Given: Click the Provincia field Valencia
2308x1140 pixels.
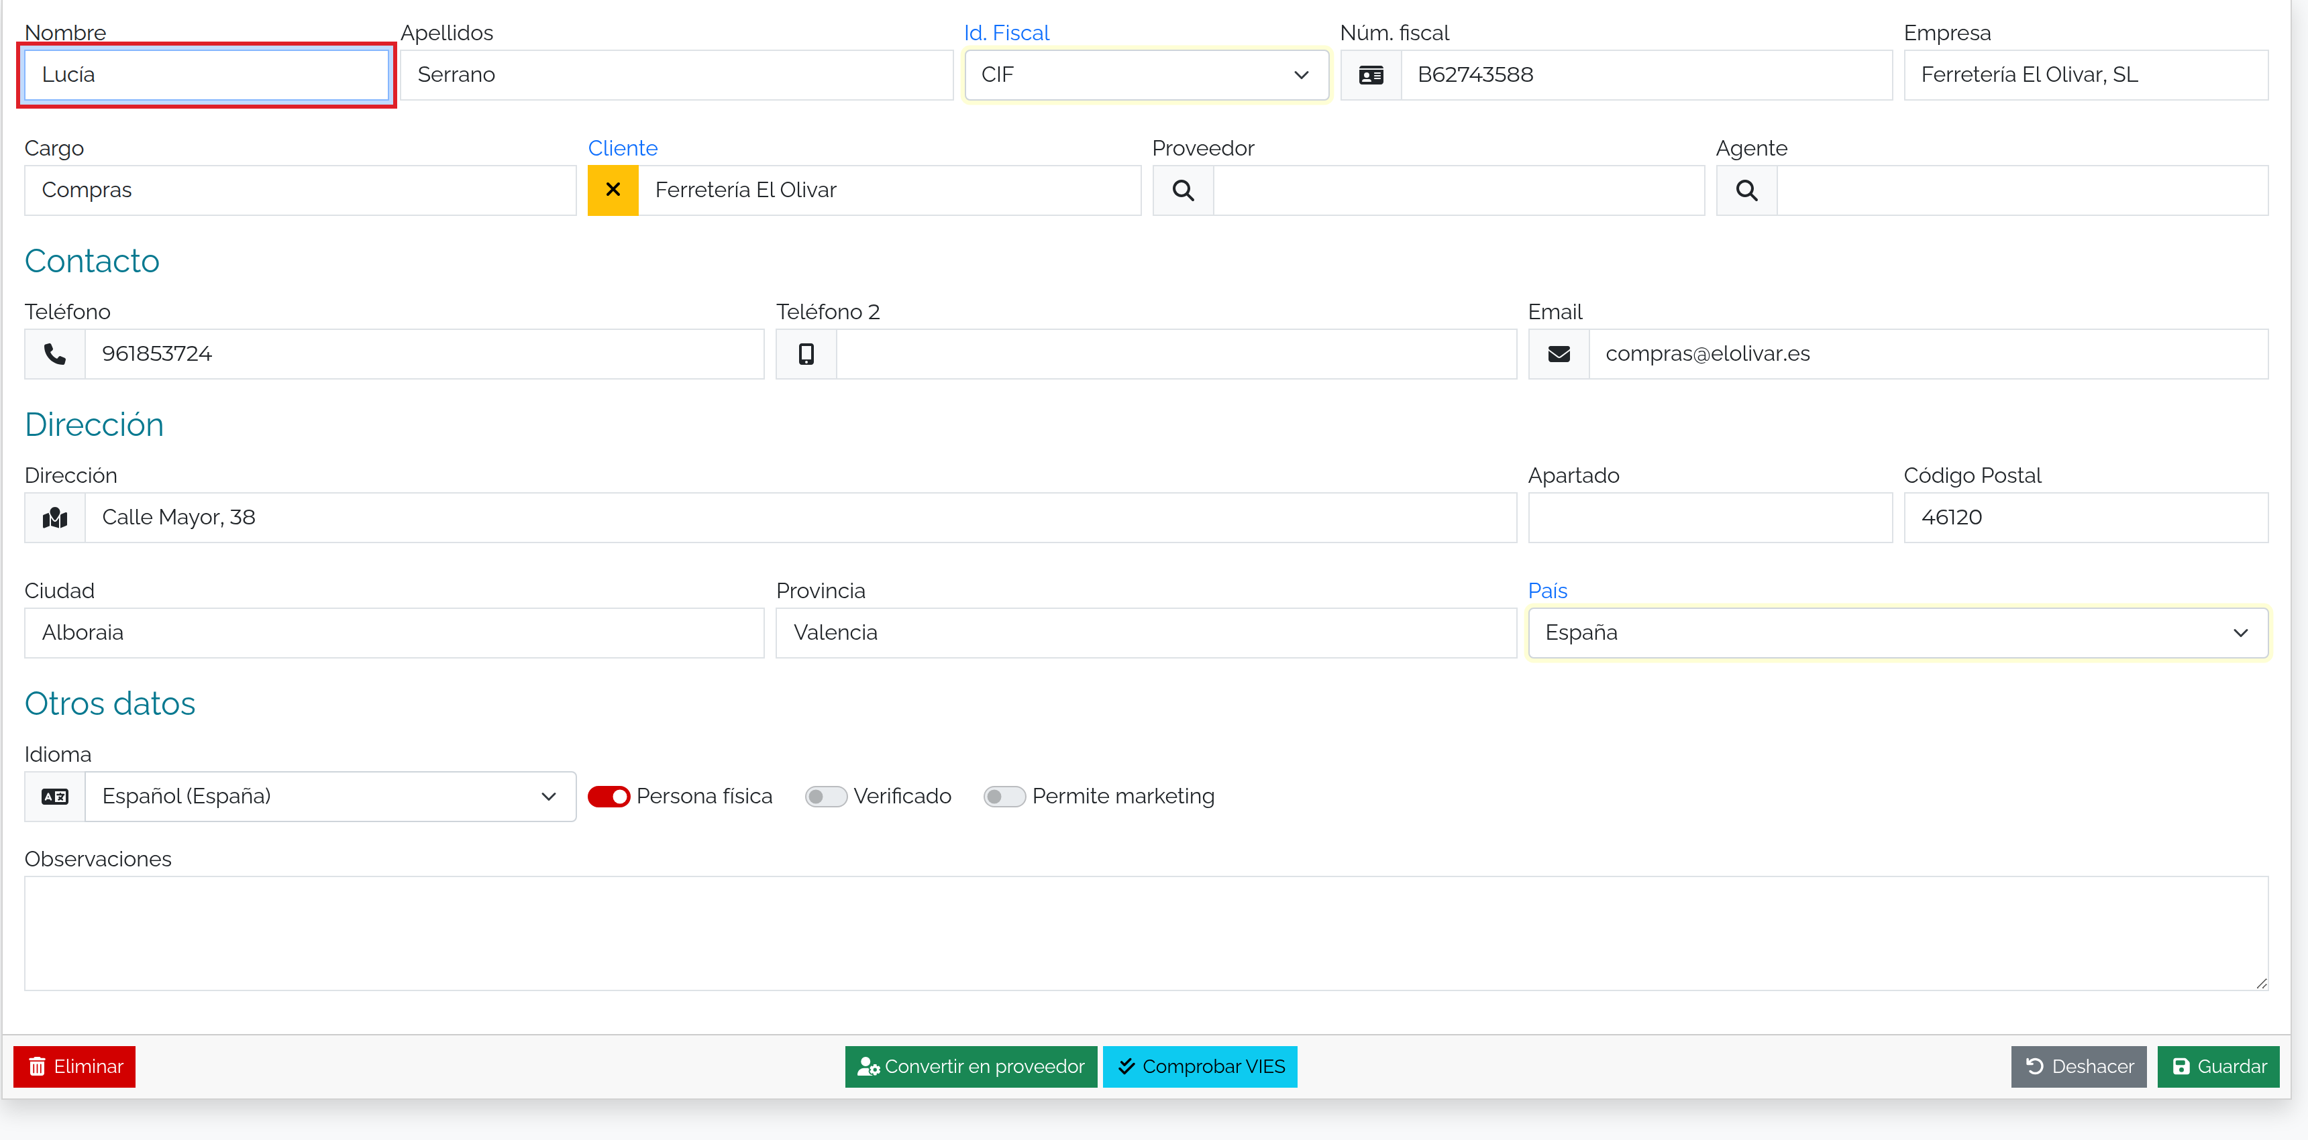Looking at the screenshot, I should (x=1146, y=633).
